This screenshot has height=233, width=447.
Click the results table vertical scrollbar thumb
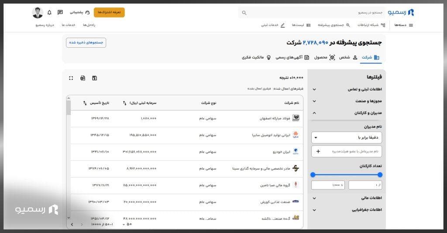(69, 108)
